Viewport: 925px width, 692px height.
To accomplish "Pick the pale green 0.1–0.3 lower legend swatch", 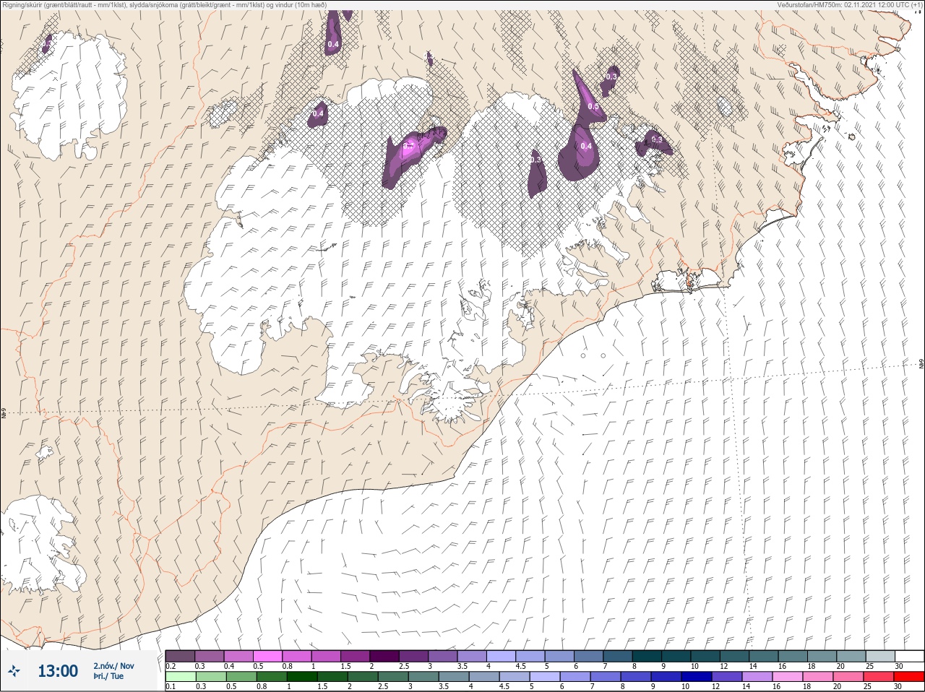I will [x=180, y=677].
